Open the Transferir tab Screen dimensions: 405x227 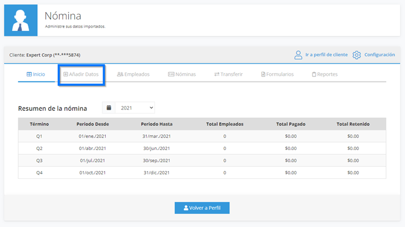pyautogui.click(x=229, y=74)
